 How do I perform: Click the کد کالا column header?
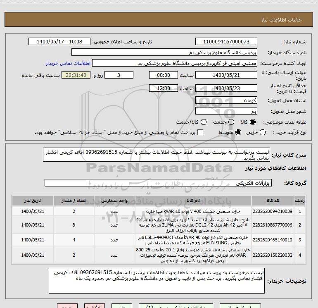click(273, 201)
